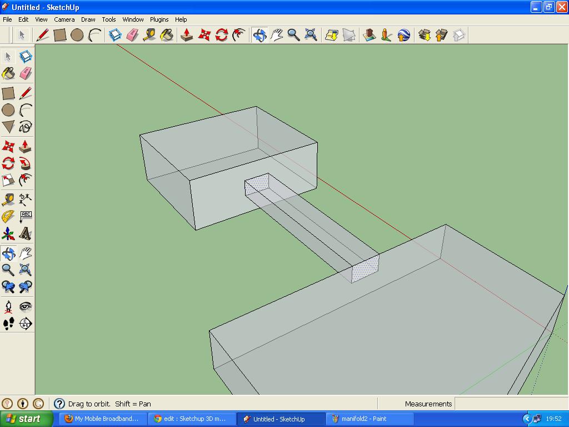Pick the Follow Me tool
Image resolution: width=569 pixels, height=427 pixels.
(26, 163)
